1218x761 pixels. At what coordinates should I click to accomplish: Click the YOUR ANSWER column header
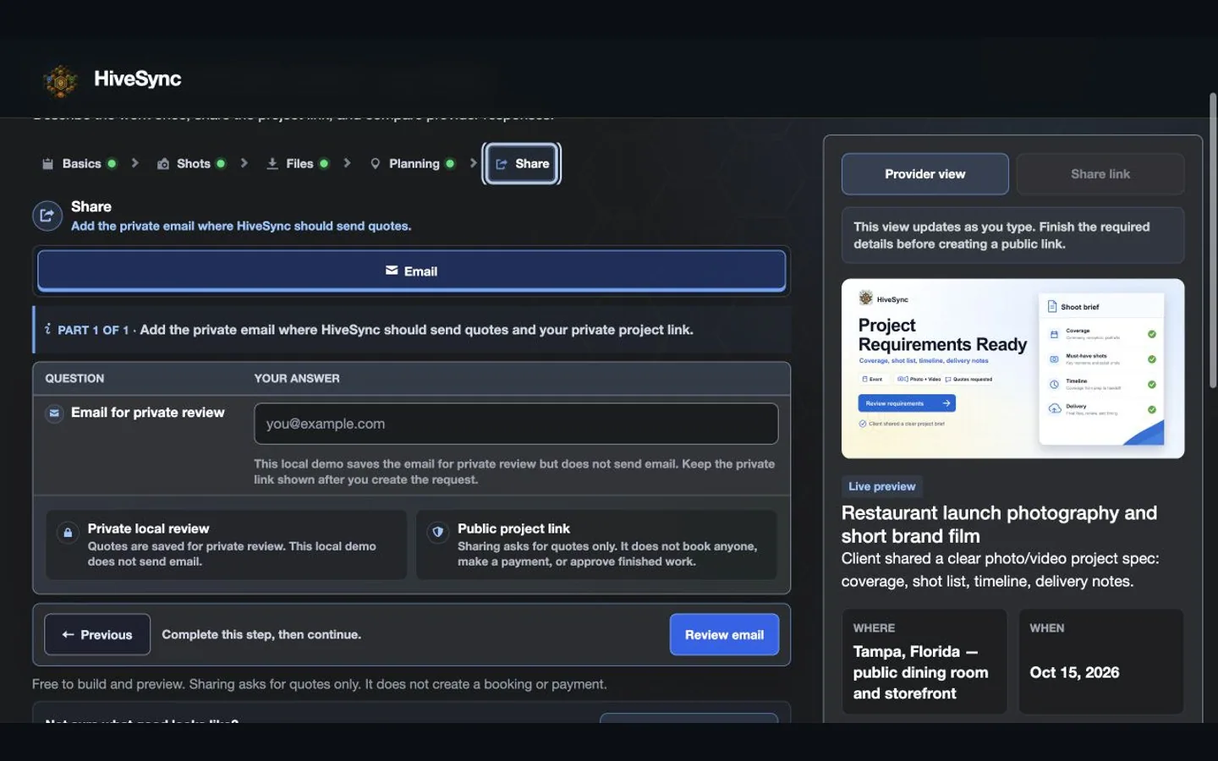pyautogui.click(x=297, y=378)
